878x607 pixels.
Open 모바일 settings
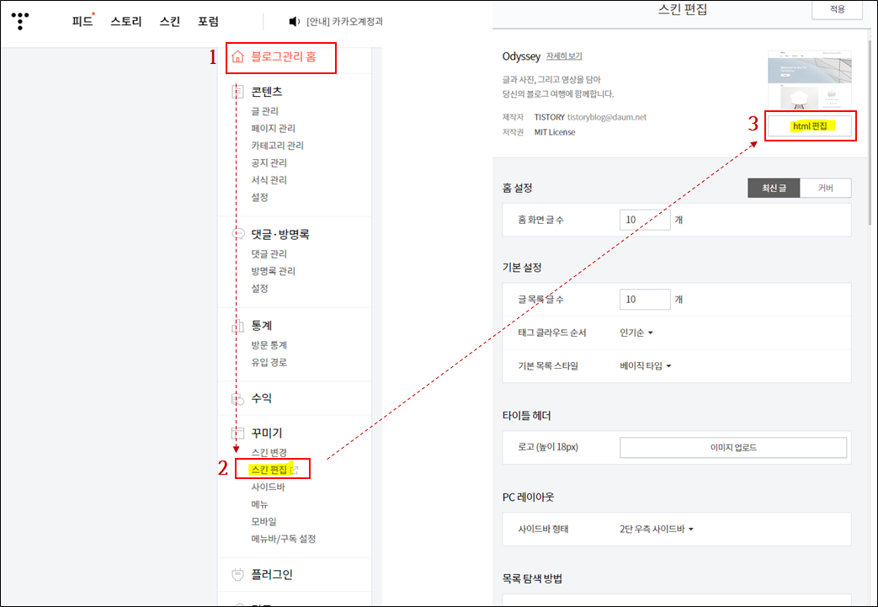263,521
